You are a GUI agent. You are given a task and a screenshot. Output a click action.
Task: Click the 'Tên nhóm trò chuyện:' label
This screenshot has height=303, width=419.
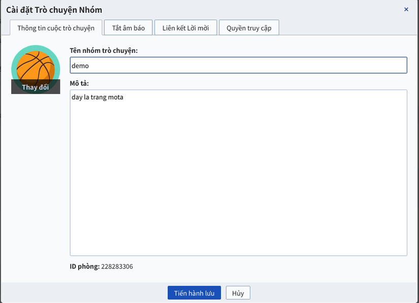pos(104,50)
